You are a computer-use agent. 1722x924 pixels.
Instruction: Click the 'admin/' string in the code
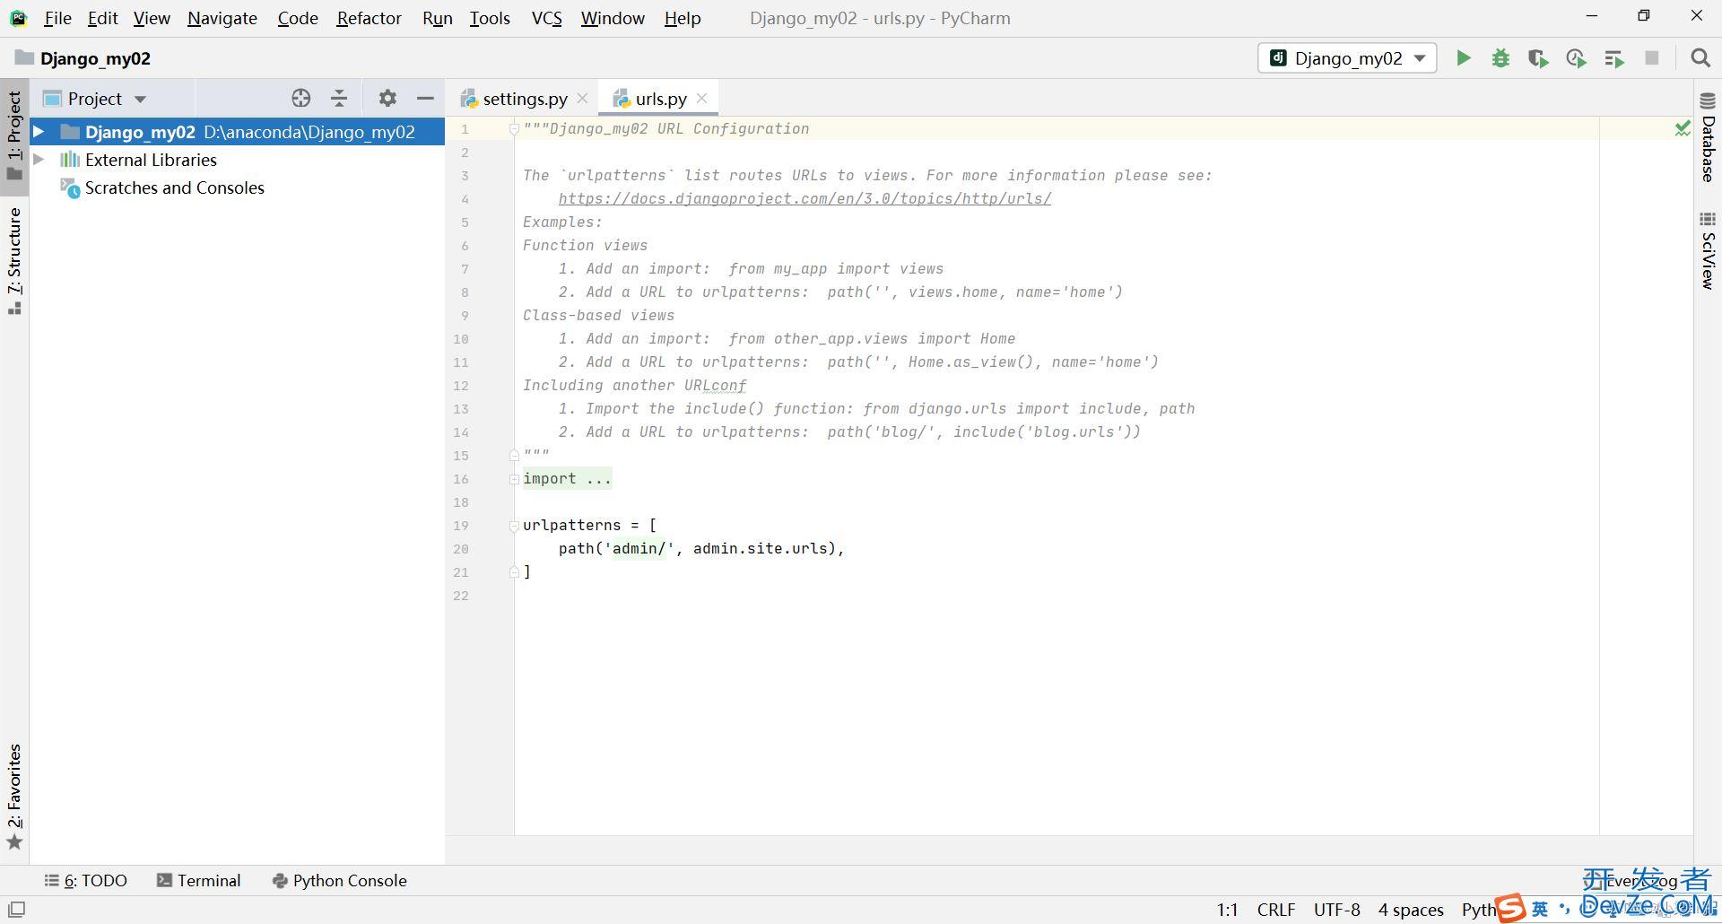click(639, 549)
